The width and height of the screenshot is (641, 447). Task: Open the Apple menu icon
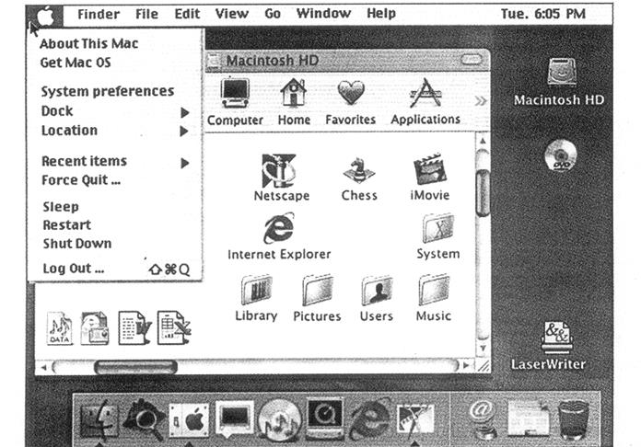coord(45,16)
